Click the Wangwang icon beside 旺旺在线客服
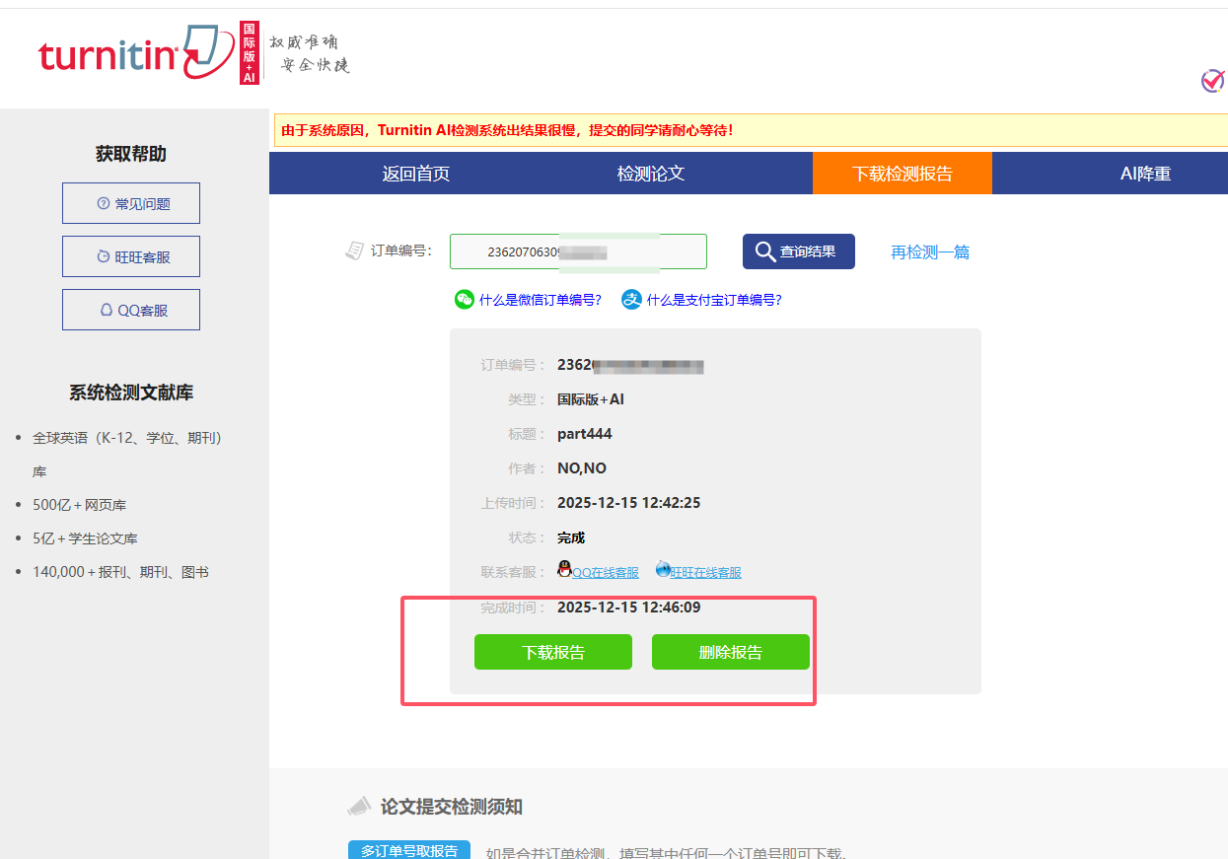The height and width of the screenshot is (859, 1228). pos(664,569)
